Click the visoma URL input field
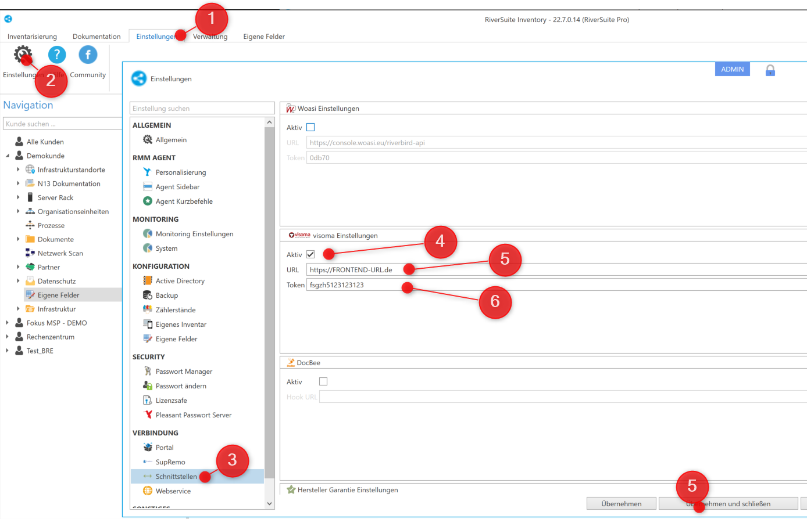Screen dimensions: 807x519 [556, 269]
